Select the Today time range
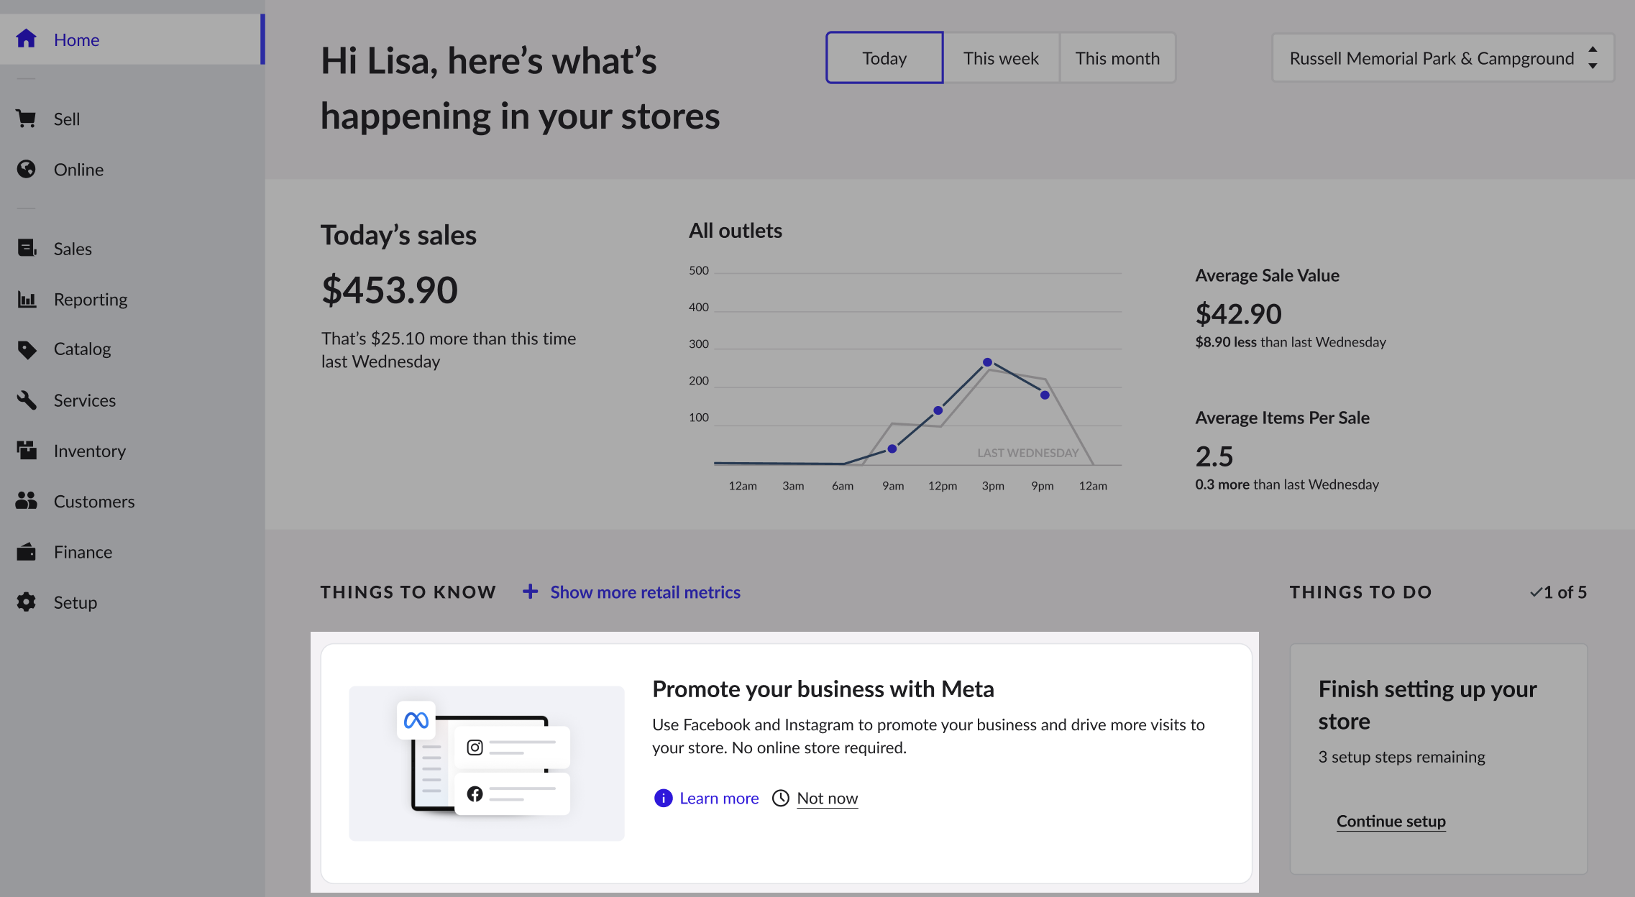 click(884, 57)
